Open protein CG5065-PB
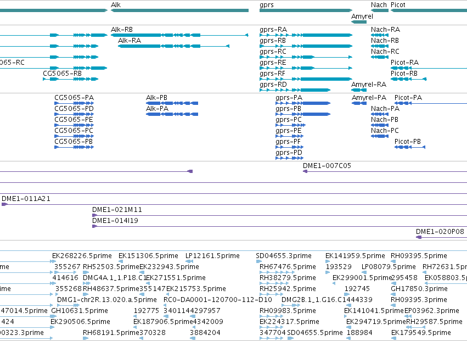The height and width of the screenshot is (341, 467). (x=74, y=142)
